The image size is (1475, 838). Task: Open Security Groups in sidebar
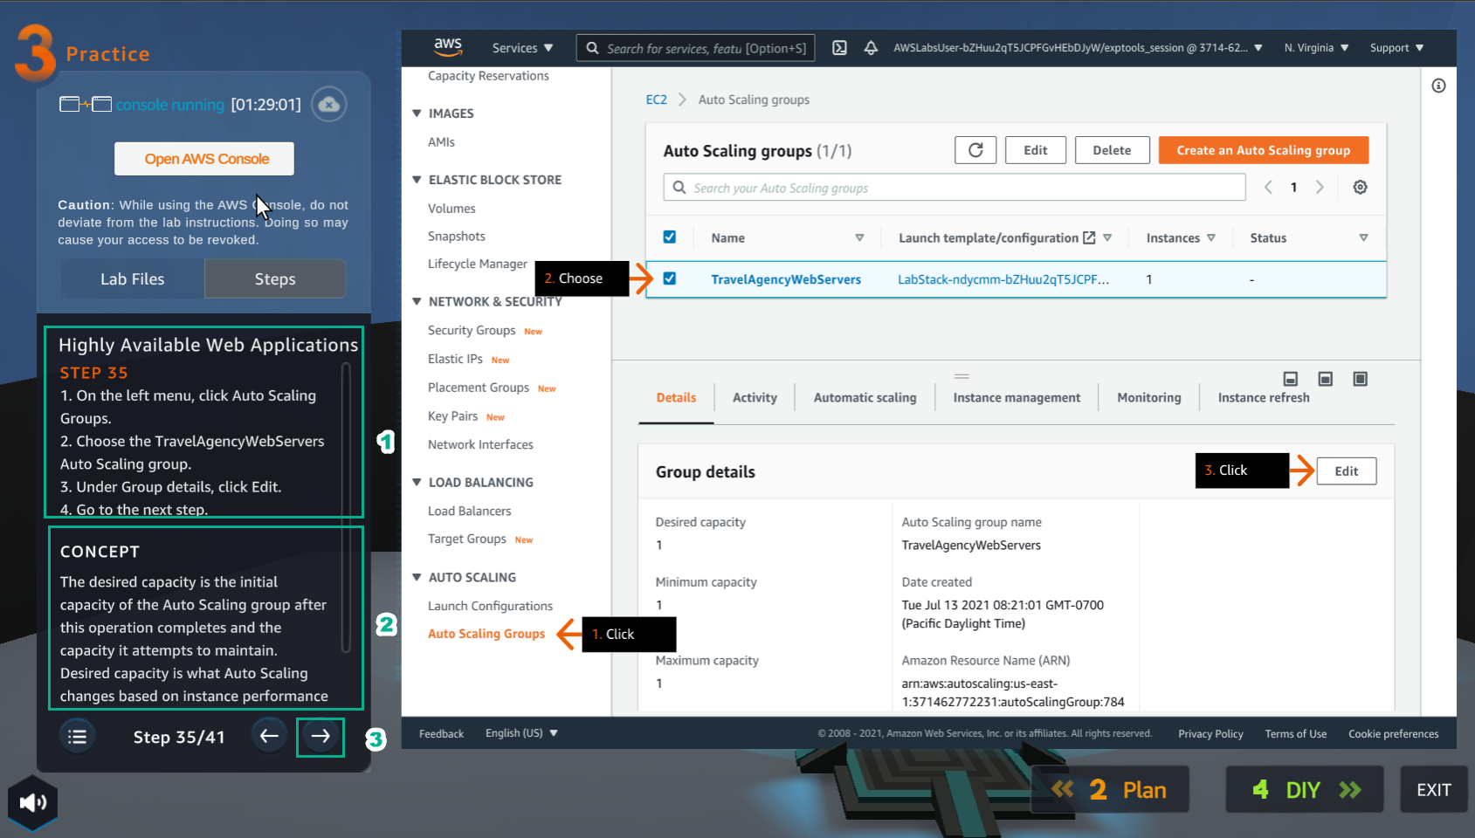(x=472, y=331)
